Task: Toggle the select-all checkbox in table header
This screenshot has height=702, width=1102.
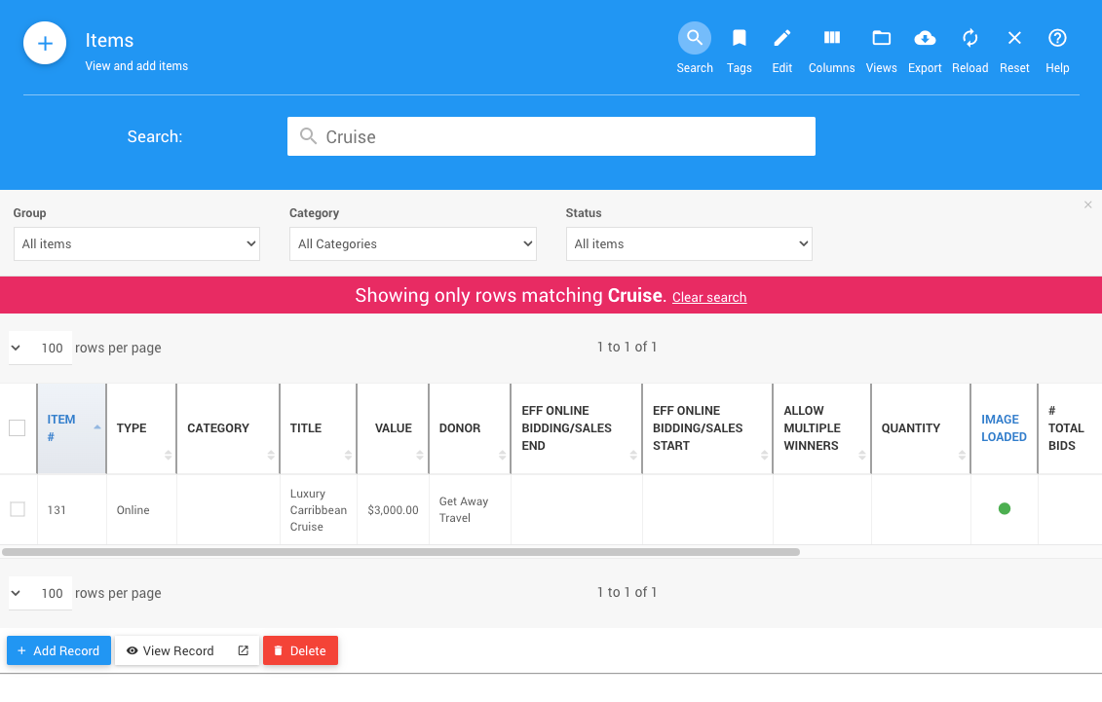Action: (x=18, y=427)
